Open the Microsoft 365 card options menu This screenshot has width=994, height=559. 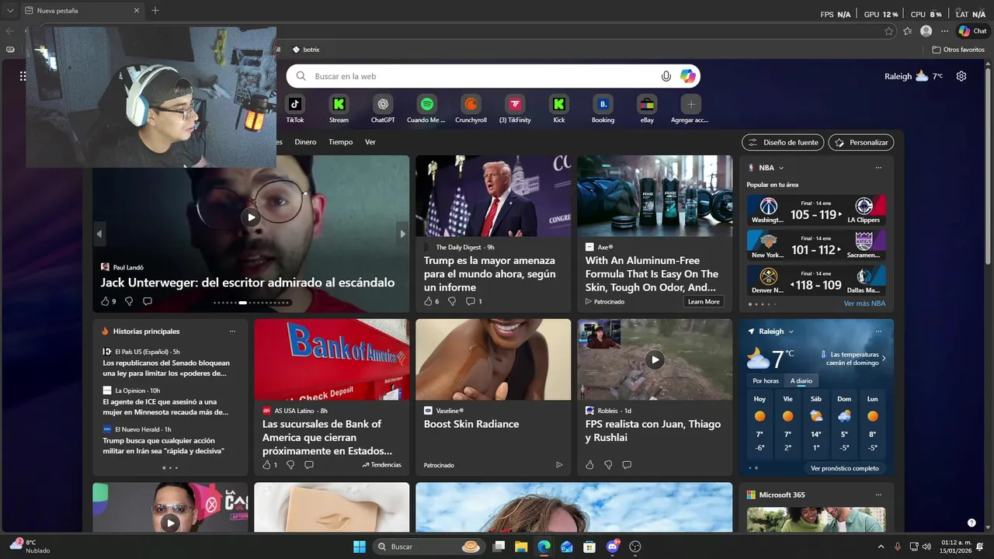[x=878, y=495]
